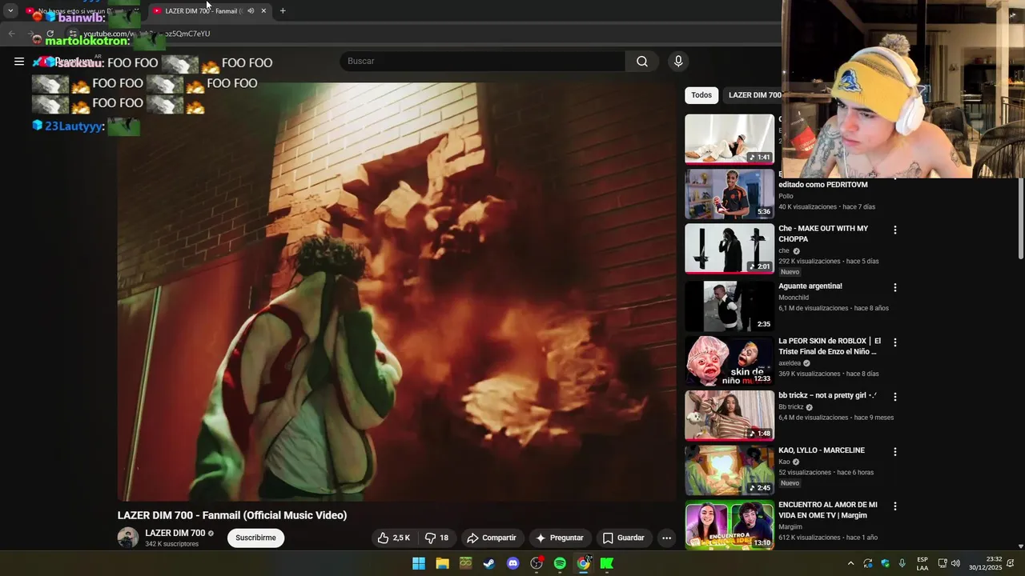The height and width of the screenshot is (576, 1025).
Task: Open the Chrome tab search dropdown
Action: tap(10, 10)
